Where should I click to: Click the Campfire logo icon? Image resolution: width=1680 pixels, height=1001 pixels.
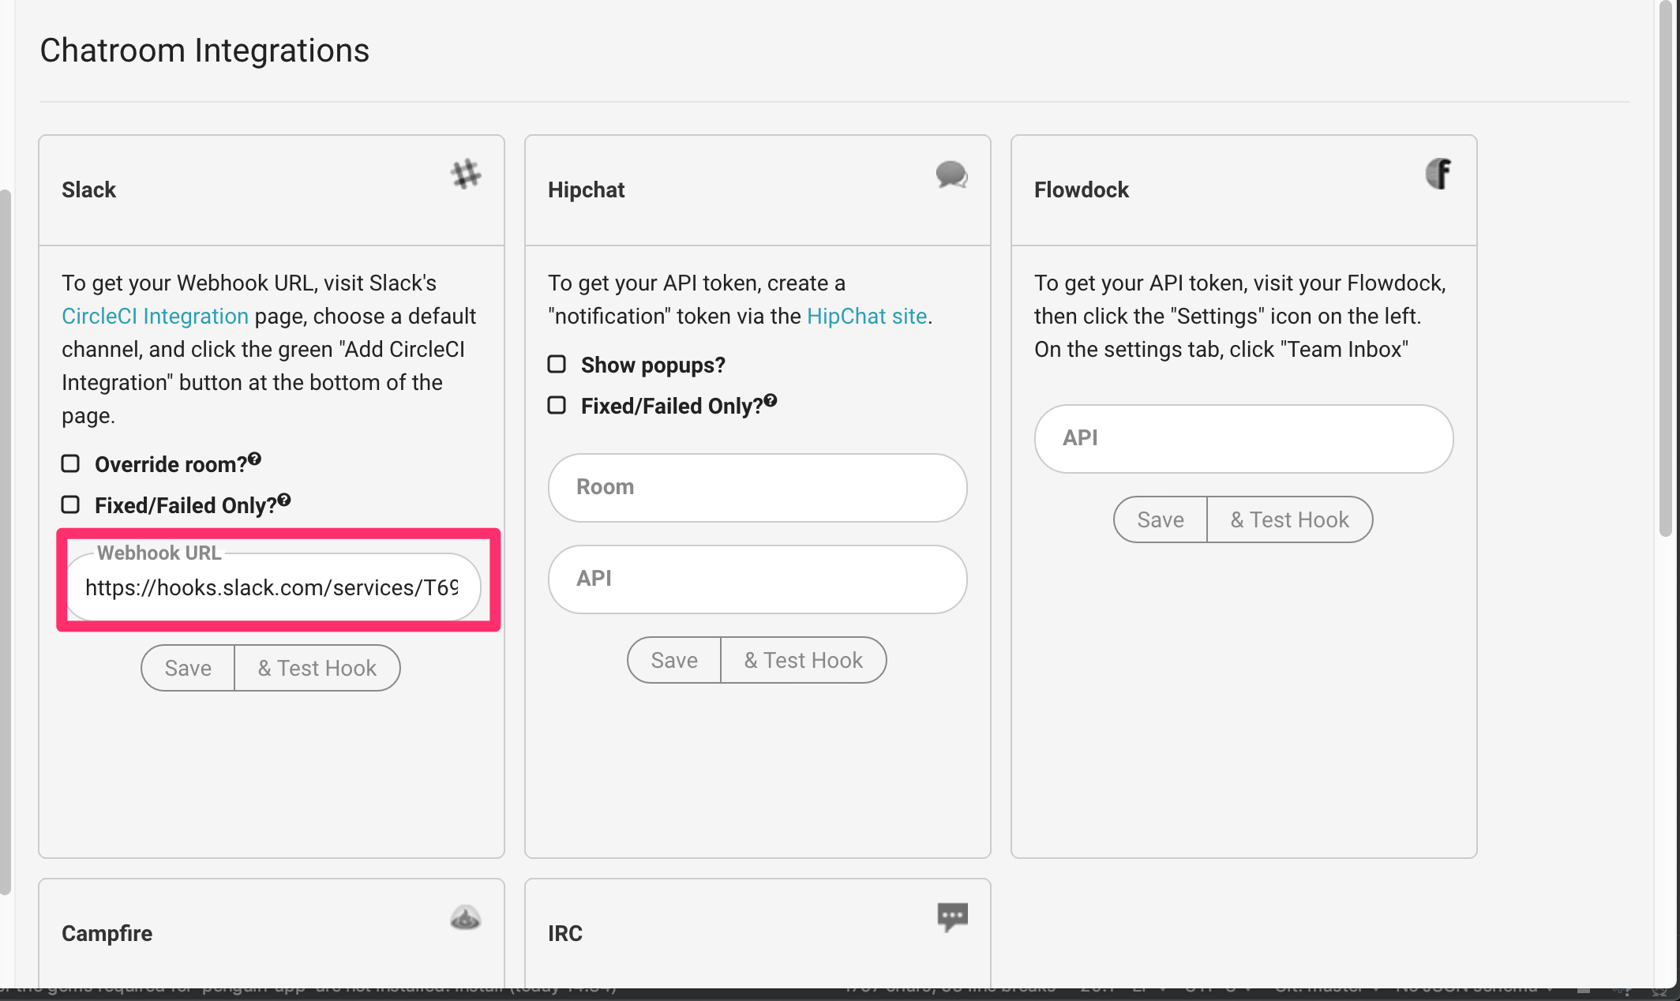tap(465, 917)
